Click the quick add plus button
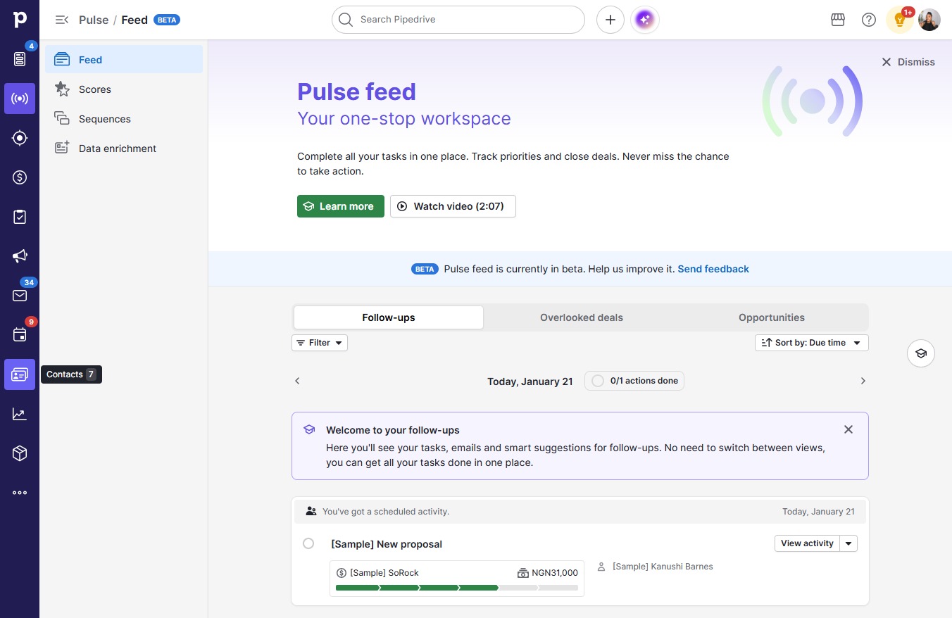This screenshot has height=618, width=952. (610, 20)
